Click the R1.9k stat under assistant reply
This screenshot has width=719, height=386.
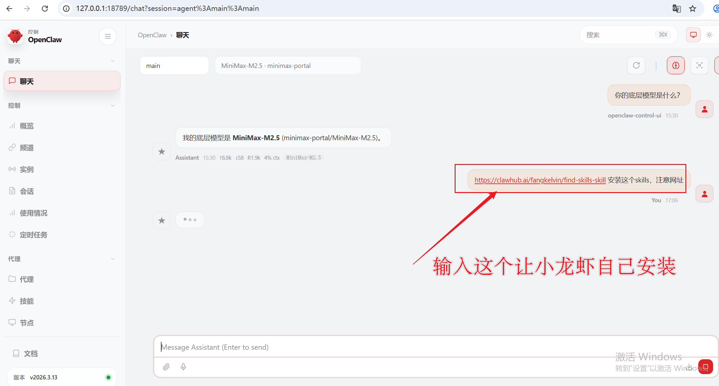(x=254, y=158)
